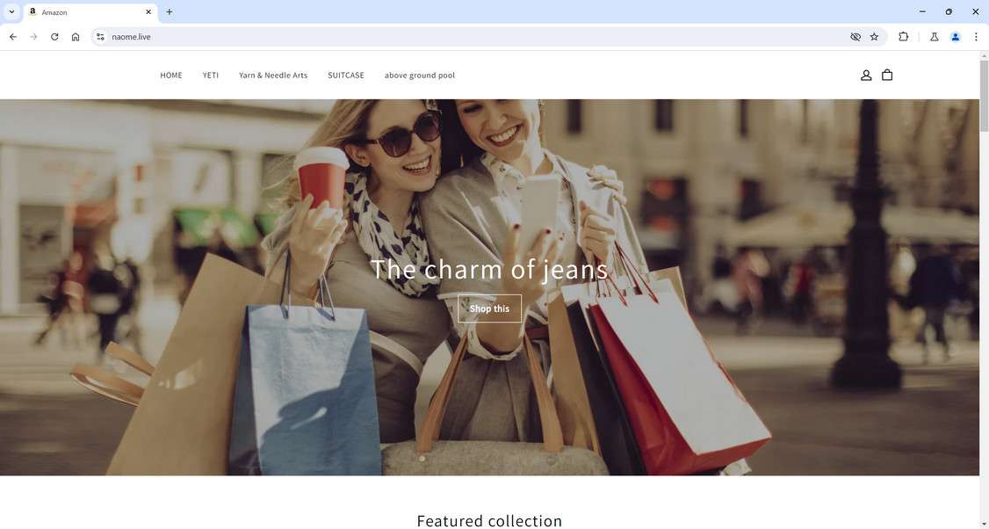The height and width of the screenshot is (529, 989).
Task: Open a new browser tab
Action: point(169,12)
